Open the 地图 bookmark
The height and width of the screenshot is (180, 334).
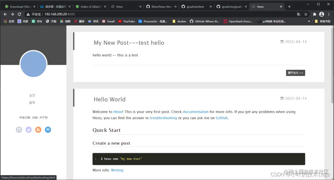pos(65,21)
